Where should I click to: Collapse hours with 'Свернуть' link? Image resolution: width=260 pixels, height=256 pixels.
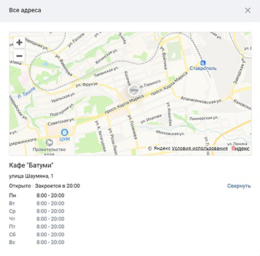pyautogui.click(x=239, y=186)
